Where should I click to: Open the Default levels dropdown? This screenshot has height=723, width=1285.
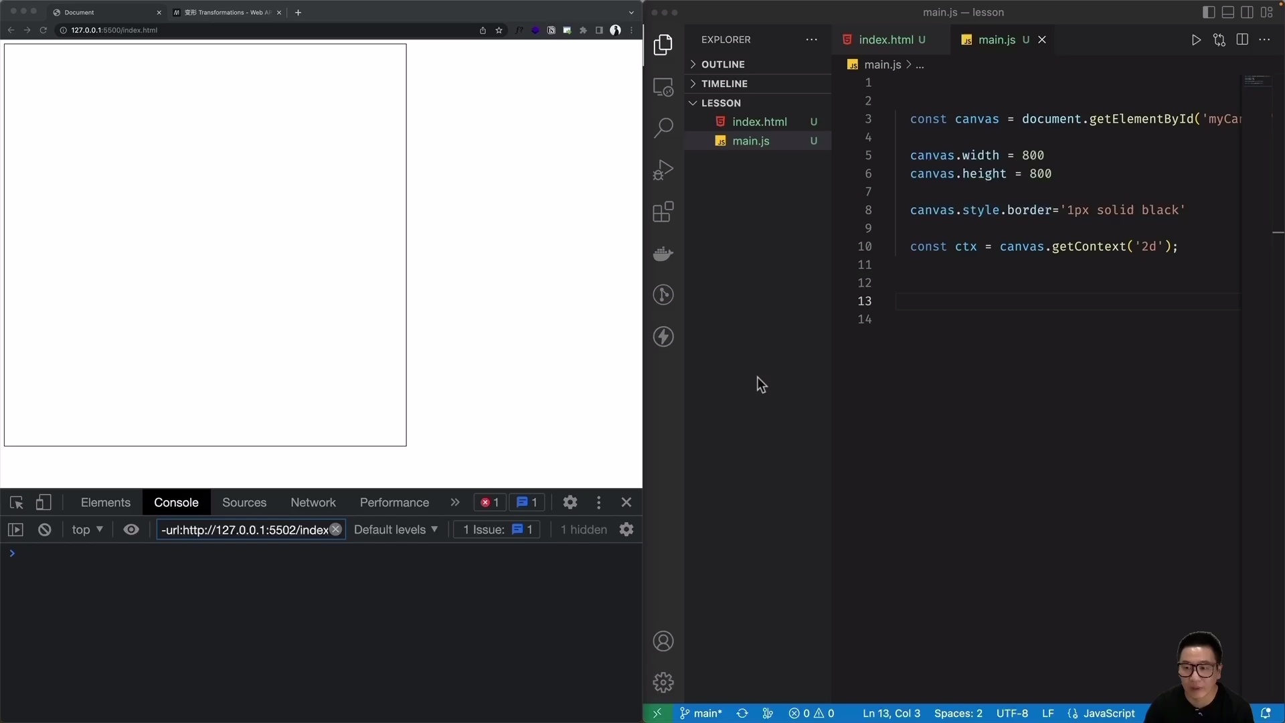pyautogui.click(x=396, y=530)
